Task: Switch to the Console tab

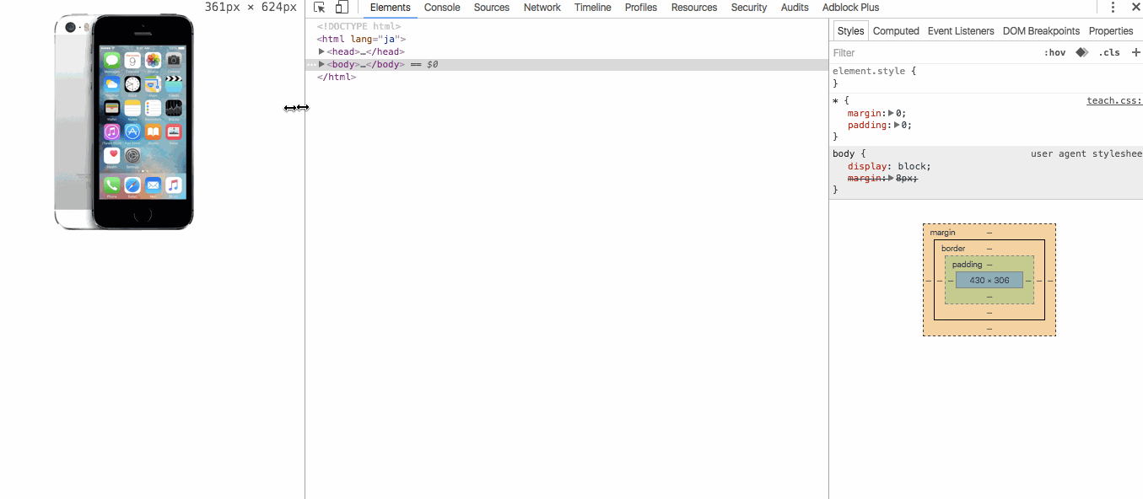Action: click(442, 8)
